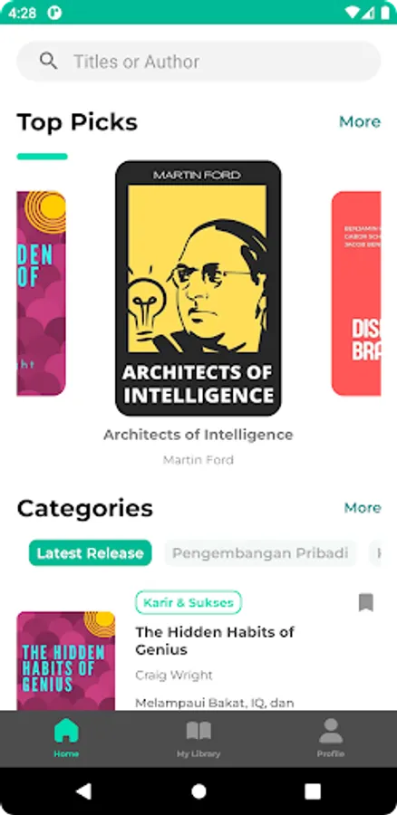397x815 pixels.
Task: Open the Profile person icon
Action: (331, 731)
